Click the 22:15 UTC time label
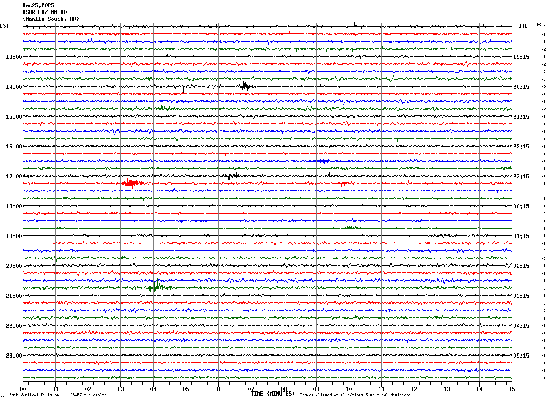Viewport: 548px width, 401px height. [x=521, y=147]
